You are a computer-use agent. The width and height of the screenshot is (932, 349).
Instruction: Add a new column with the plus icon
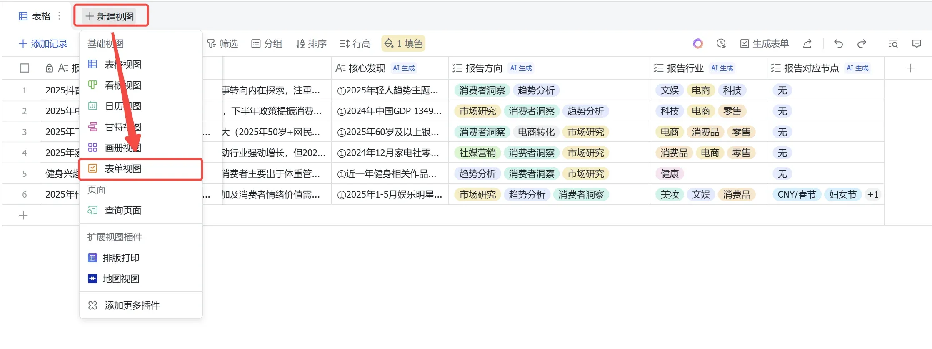click(910, 68)
